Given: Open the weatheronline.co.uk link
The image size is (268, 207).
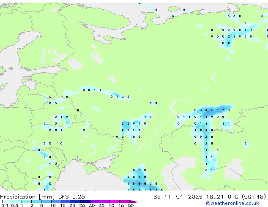Looking at the screenshot, I should 232,203.
